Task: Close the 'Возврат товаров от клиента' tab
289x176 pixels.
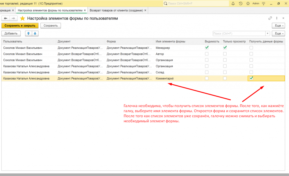Action: coord(145,10)
